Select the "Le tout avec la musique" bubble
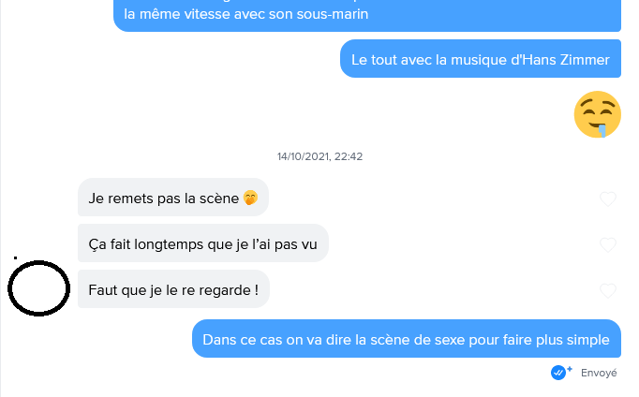The image size is (639, 397). (480, 60)
